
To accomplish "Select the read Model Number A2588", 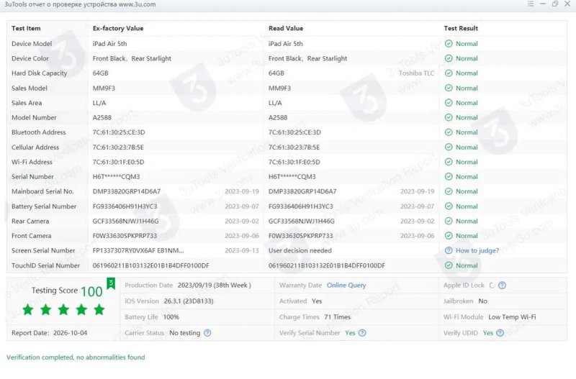I will point(278,117).
